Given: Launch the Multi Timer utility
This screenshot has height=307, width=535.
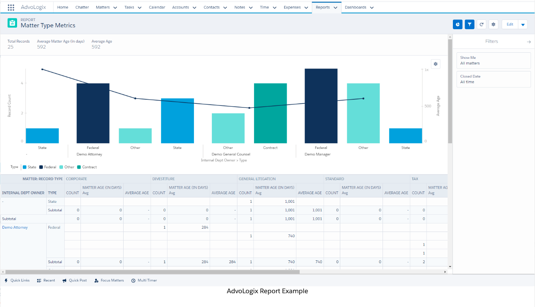Looking at the screenshot, I should (x=144, y=280).
